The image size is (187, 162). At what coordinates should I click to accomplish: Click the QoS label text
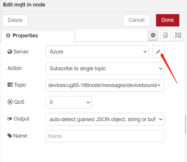19,102
